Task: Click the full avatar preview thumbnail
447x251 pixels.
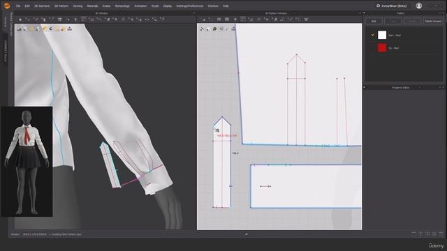Action: (x=27, y=161)
